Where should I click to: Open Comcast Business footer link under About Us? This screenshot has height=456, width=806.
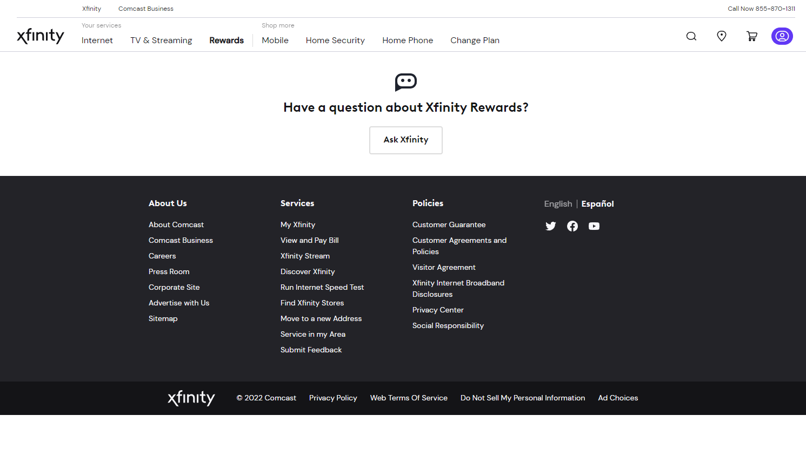tap(181, 241)
